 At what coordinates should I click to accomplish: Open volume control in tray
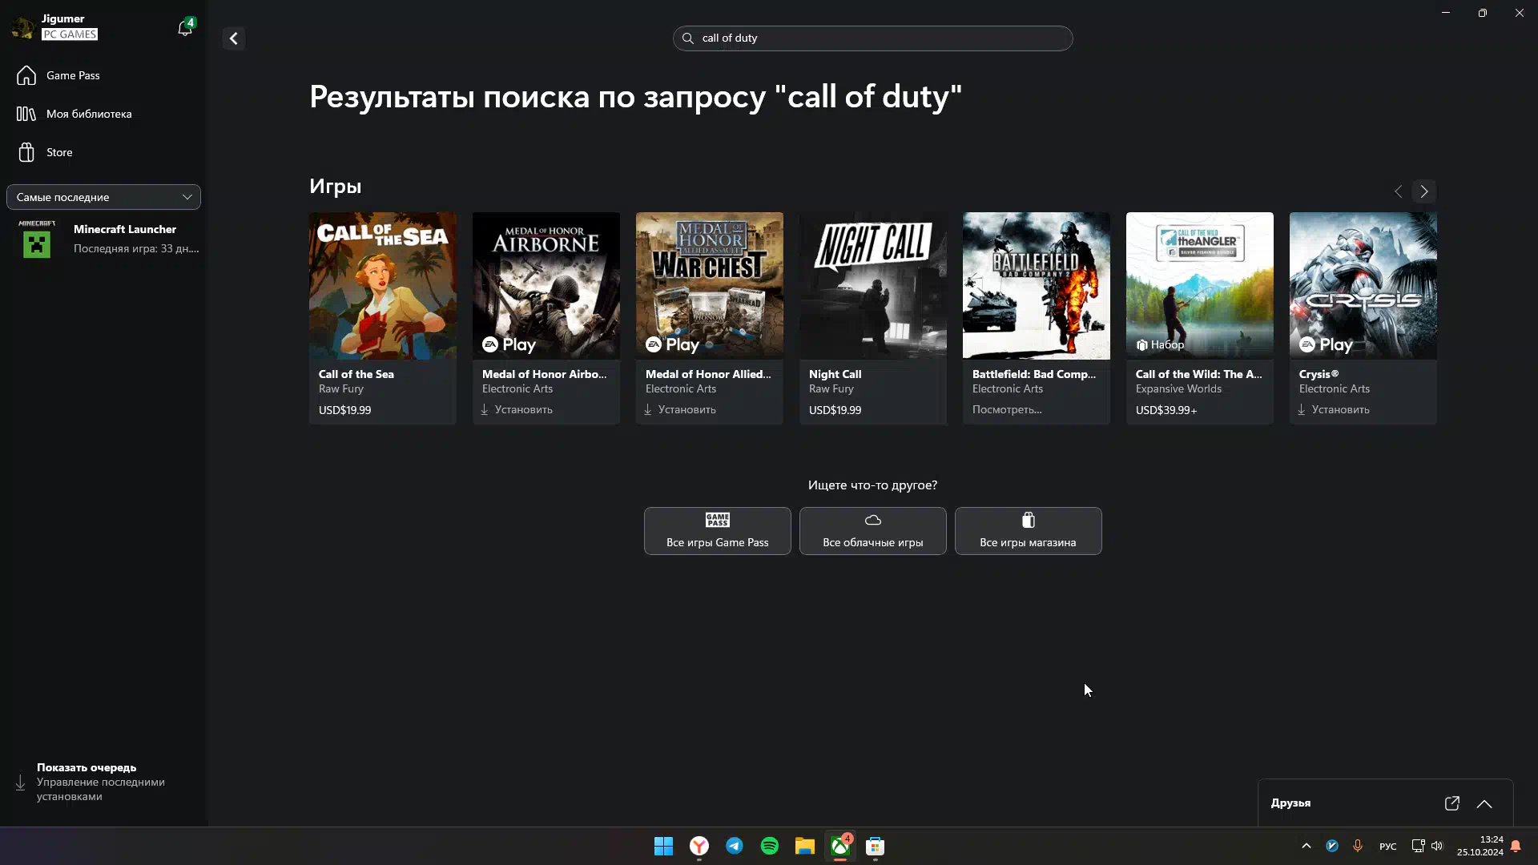tap(1437, 846)
